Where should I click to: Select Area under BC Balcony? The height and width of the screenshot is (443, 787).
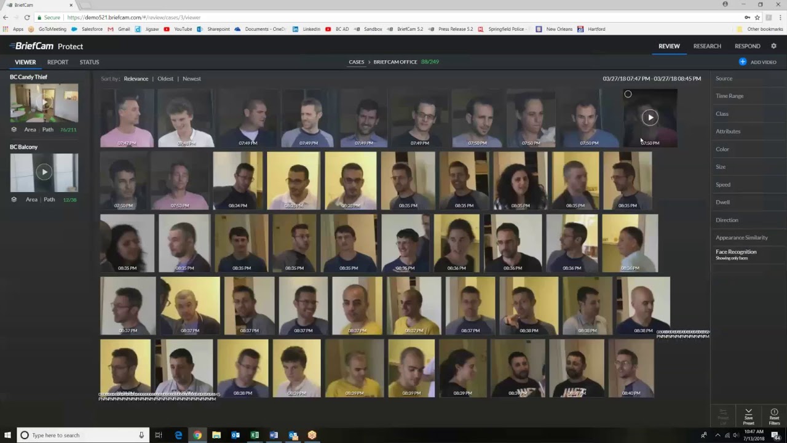pyautogui.click(x=31, y=199)
